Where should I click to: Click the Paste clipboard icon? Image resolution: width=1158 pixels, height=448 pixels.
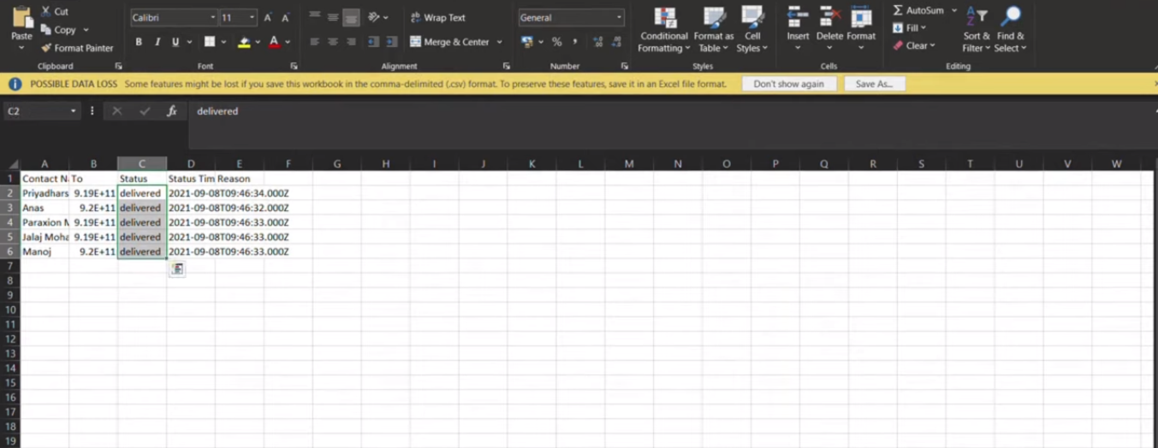pyautogui.click(x=21, y=17)
